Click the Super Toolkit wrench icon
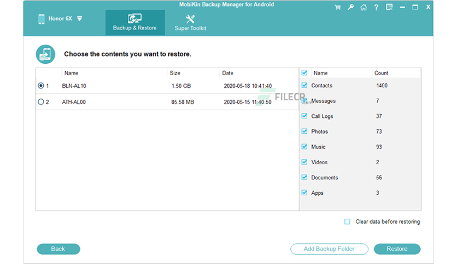The width and height of the screenshot is (457, 264). [x=190, y=19]
